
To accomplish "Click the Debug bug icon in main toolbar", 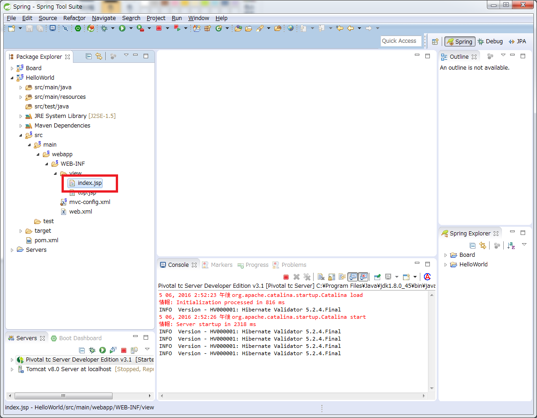I will [x=104, y=28].
